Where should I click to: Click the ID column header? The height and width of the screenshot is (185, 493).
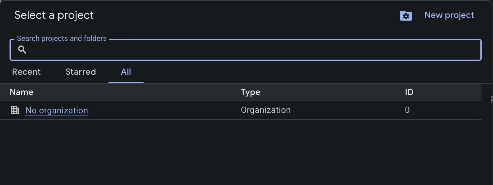(409, 92)
